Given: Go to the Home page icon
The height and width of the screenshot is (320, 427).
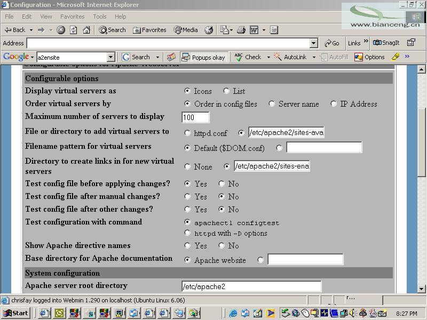Looking at the screenshot, I should coord(86,30).
